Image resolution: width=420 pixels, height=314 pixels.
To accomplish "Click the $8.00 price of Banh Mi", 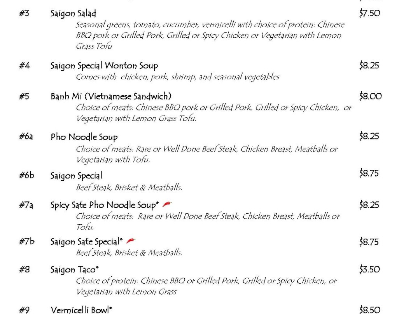I will pyautogui.click(x=370, y=96).
